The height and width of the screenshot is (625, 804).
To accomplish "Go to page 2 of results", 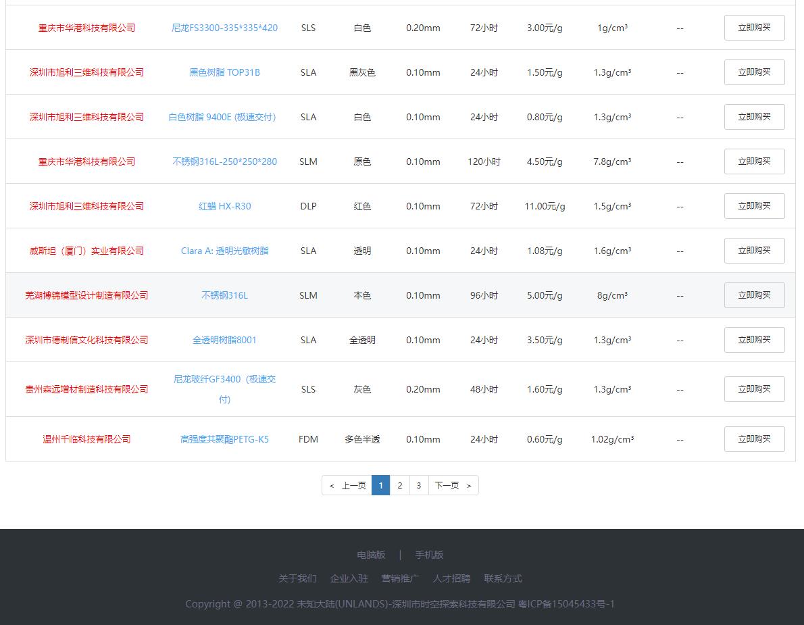I will coord(399,485).
